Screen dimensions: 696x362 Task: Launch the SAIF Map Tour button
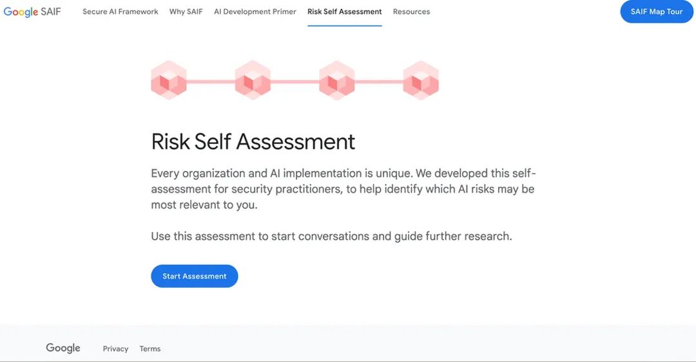point(657,12)
